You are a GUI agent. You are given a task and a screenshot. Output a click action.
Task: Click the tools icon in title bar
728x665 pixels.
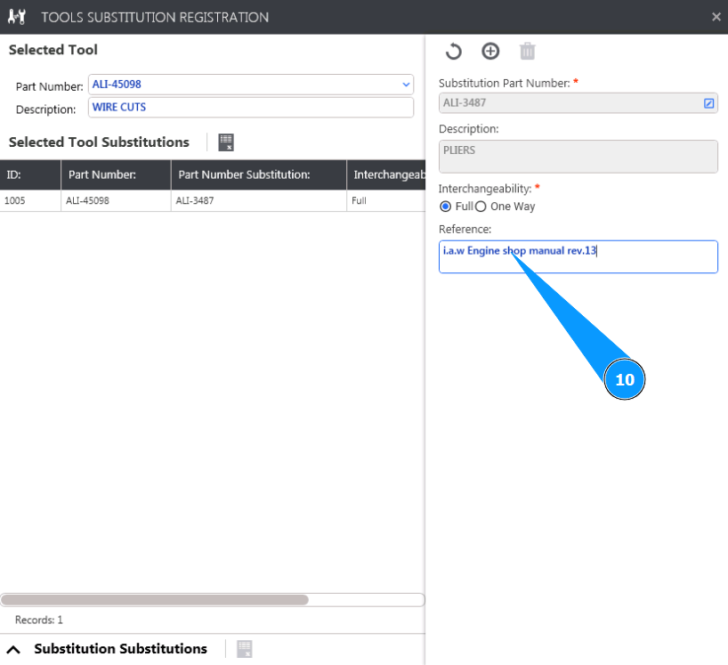[17, 17]
